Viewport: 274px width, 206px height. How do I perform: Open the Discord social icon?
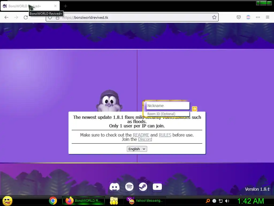pos(115,187)
